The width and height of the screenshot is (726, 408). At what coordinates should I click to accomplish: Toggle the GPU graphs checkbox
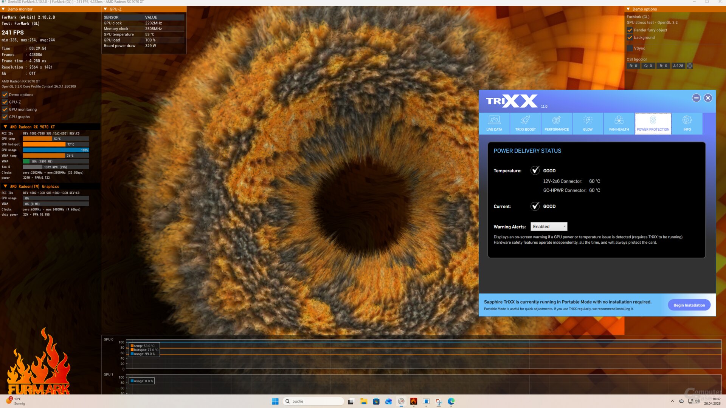pos(5,117)
